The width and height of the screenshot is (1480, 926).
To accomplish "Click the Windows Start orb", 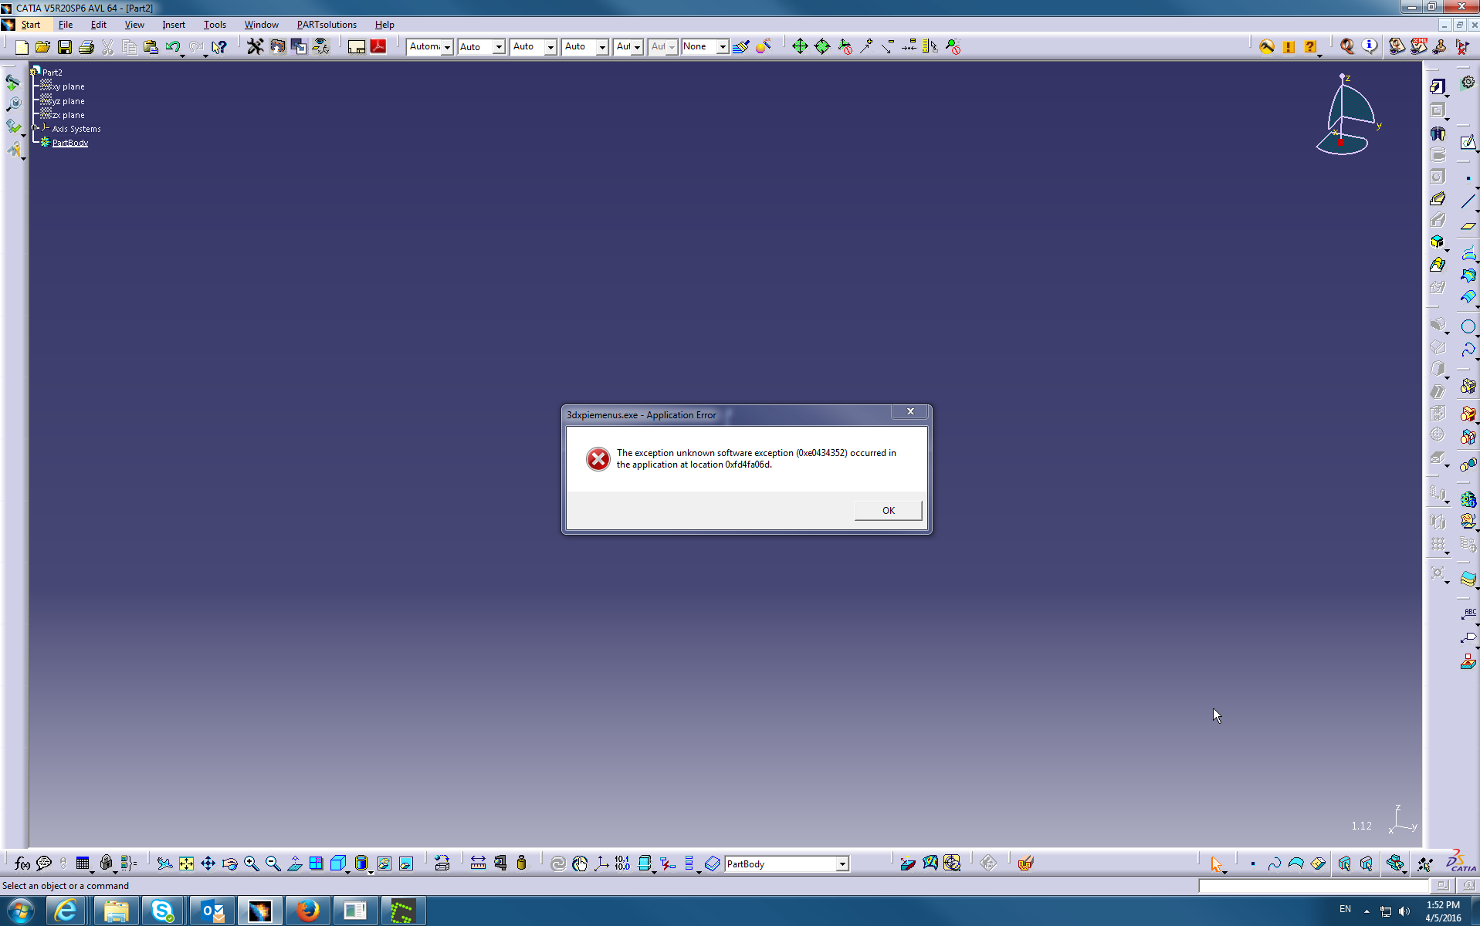I will 21,911.
